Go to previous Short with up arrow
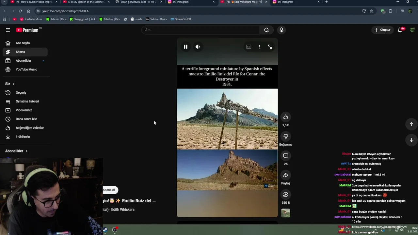418x235 pixels. pyautogui.click(x=411, y=124)
